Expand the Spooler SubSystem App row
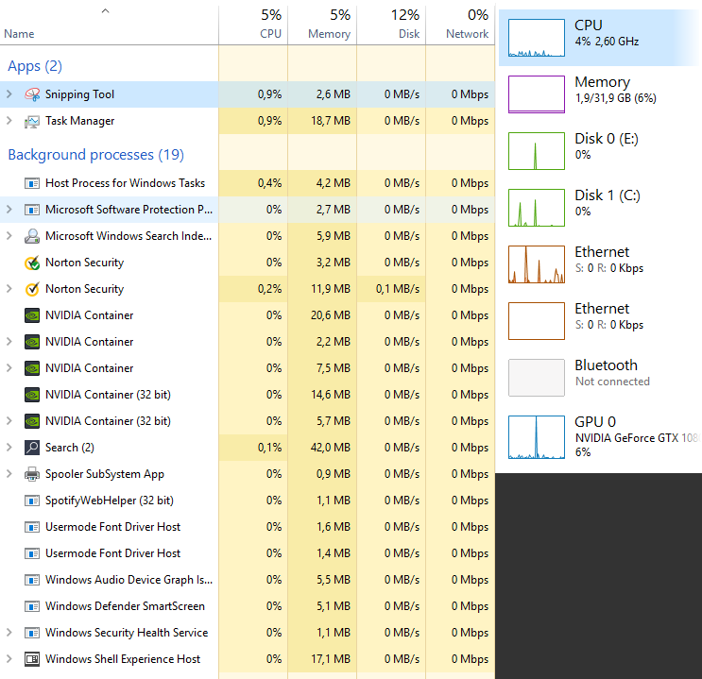The width and height of the screenshot is (702, 679). point(9,473)
